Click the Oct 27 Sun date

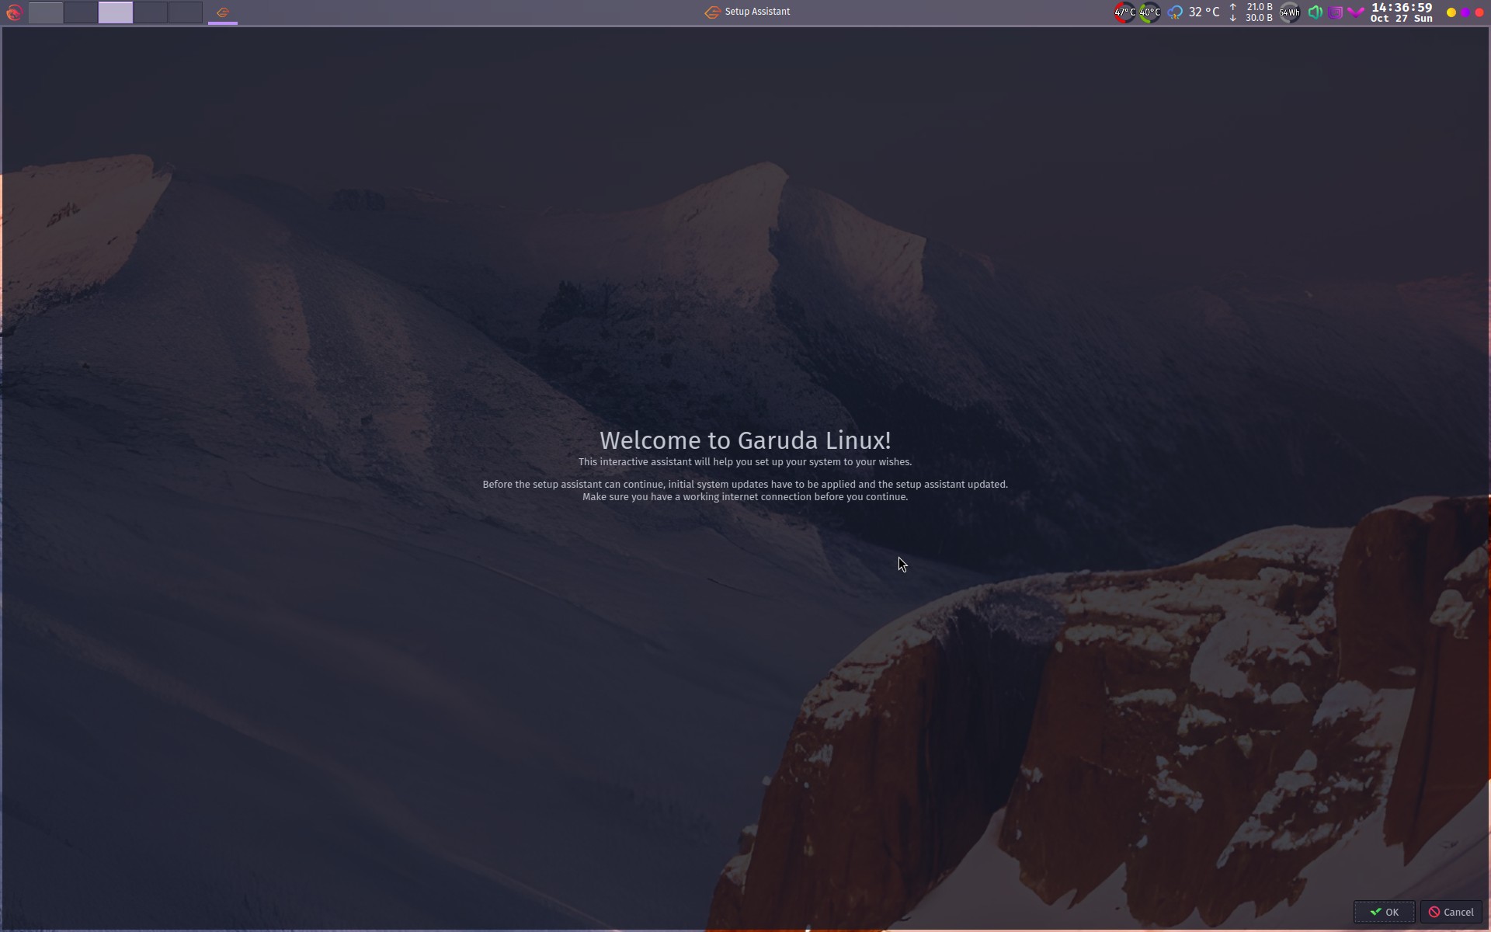1402,19
